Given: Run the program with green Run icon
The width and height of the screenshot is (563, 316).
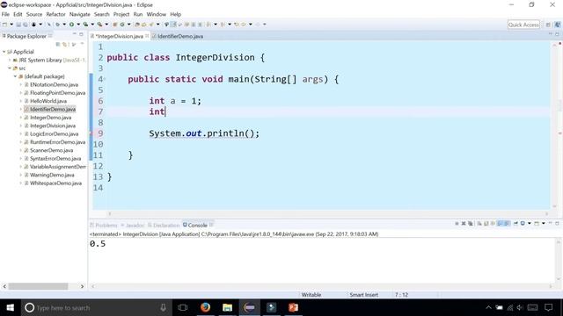Looking at the screenshot, I should click(x=72, y=25).
